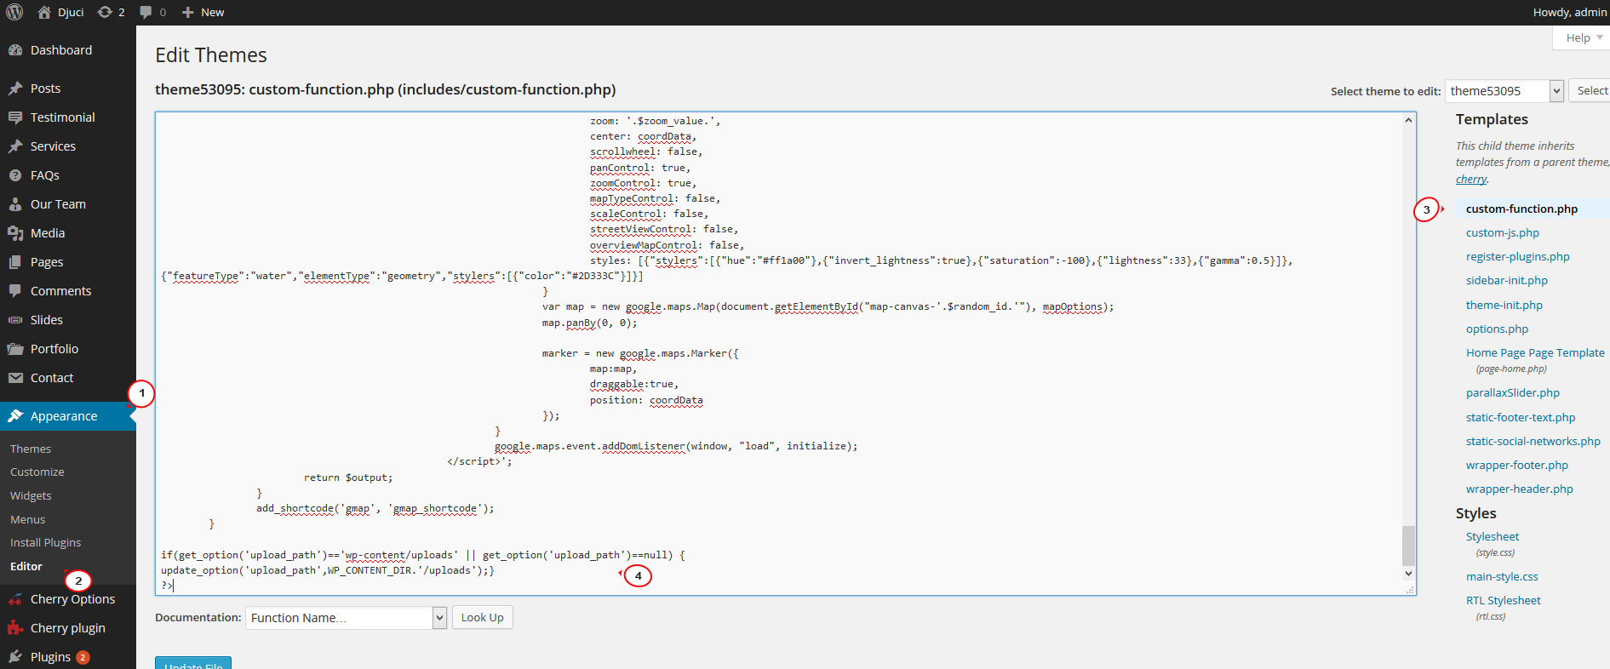This screenshot has width=1610, height=669.
Task: Click the code editor scrollbar thumb
Action: pos(1408,546)
